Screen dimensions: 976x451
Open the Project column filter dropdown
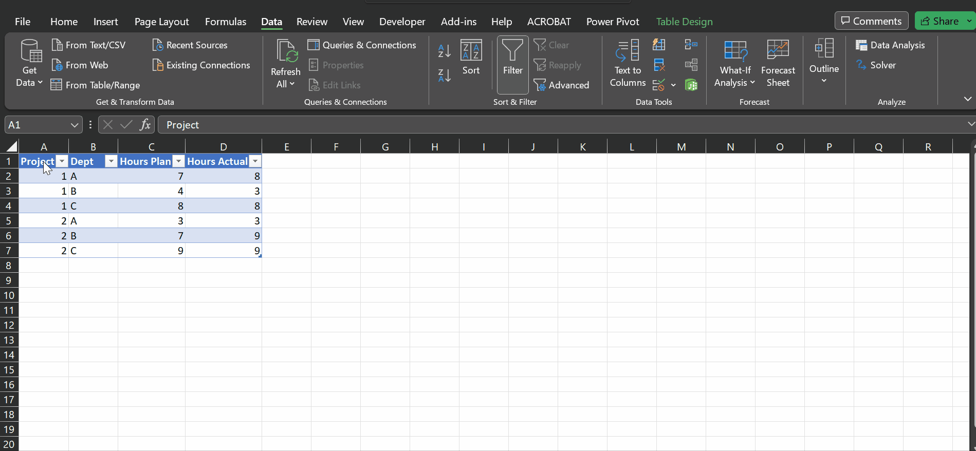(x=62, y=161)
